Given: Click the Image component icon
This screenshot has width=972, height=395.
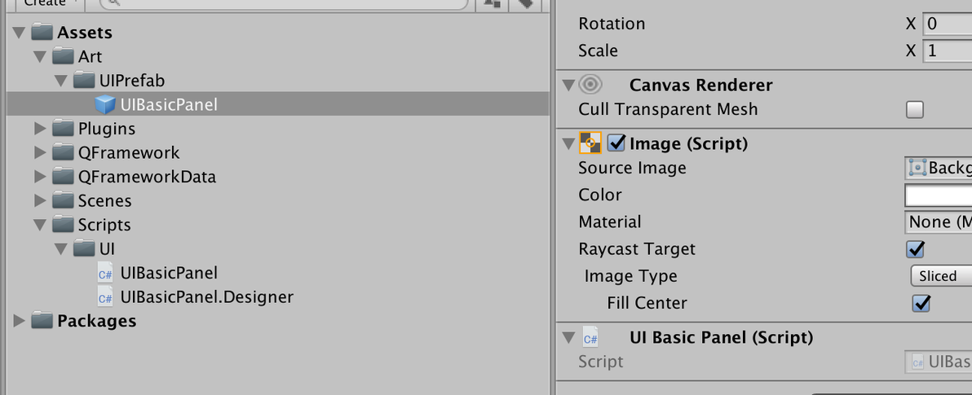Looking at the screenshot, I should [x=590, y=143].
